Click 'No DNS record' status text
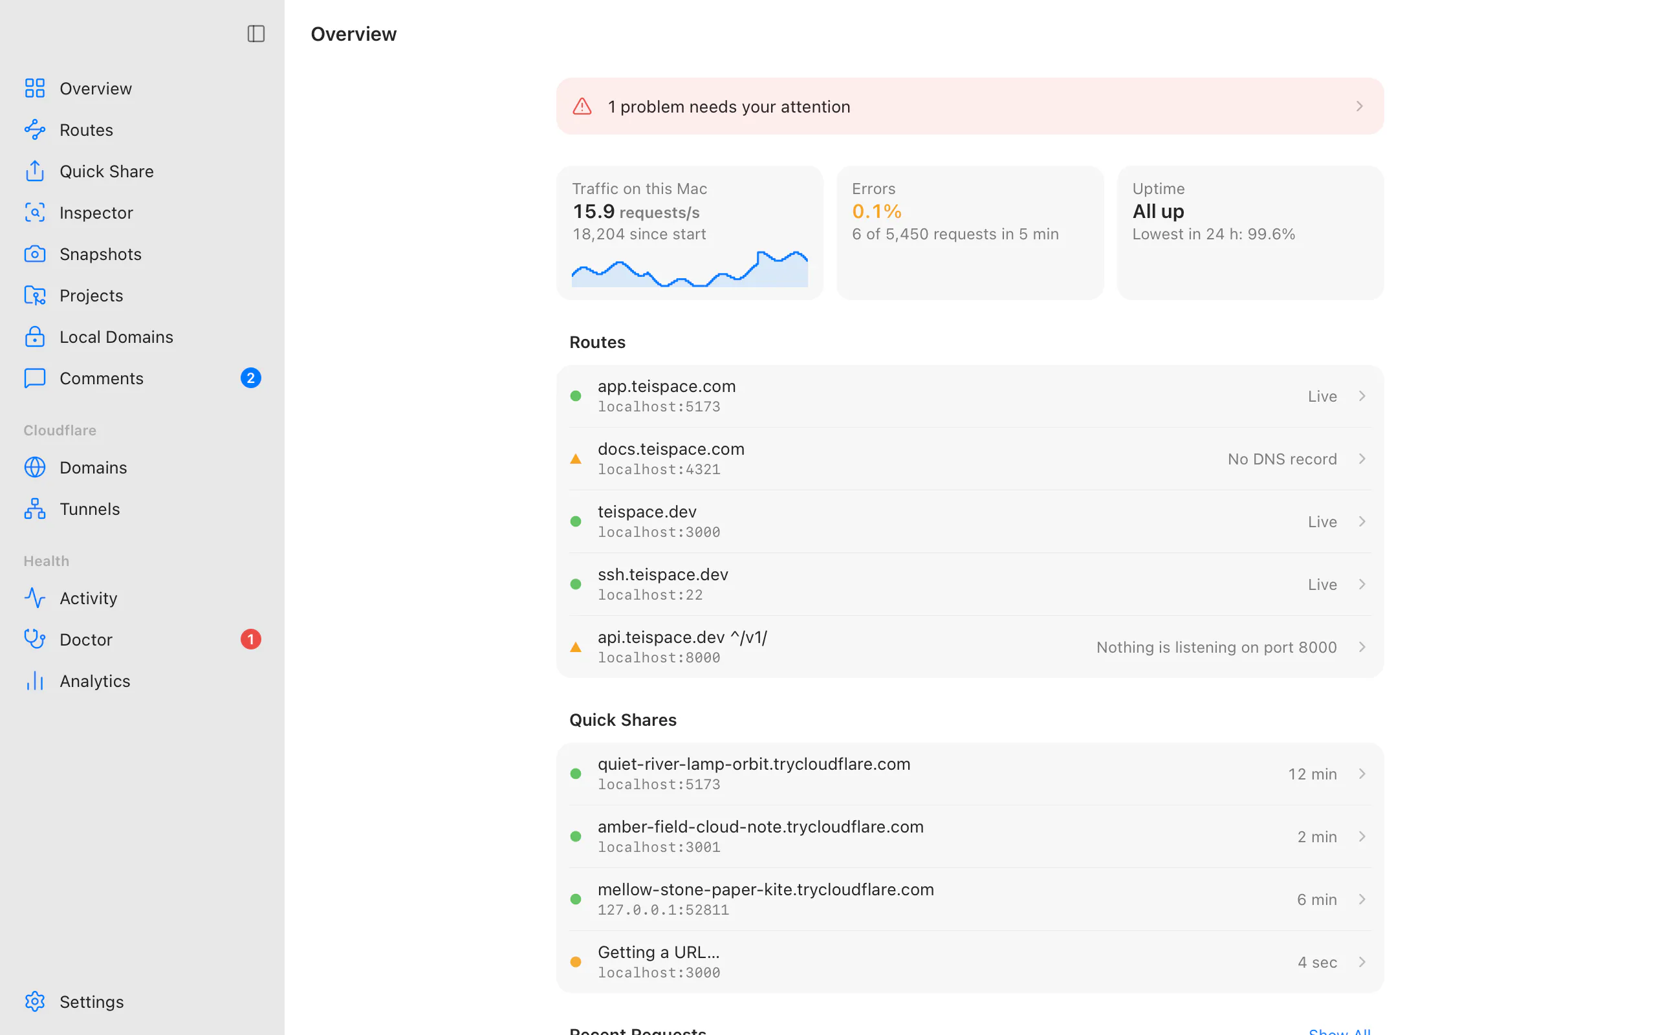1656x1035 pixels. point(1281,459)
